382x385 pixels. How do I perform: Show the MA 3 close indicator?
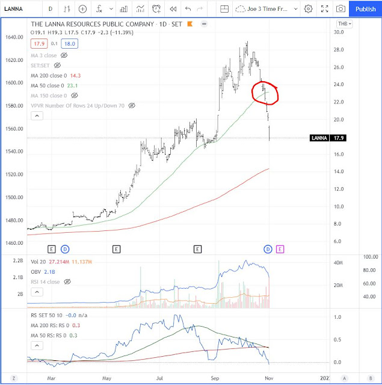coord(64,55)
